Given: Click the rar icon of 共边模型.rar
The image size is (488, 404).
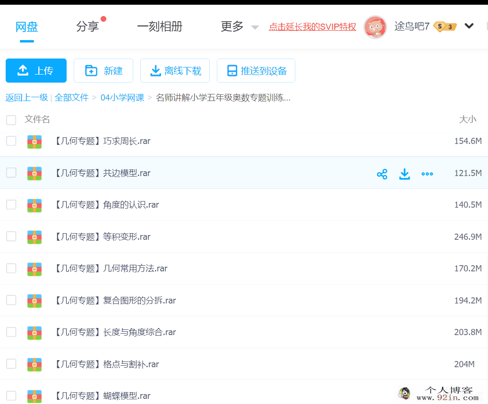Looking at the screenshot, I should [34, 174].
